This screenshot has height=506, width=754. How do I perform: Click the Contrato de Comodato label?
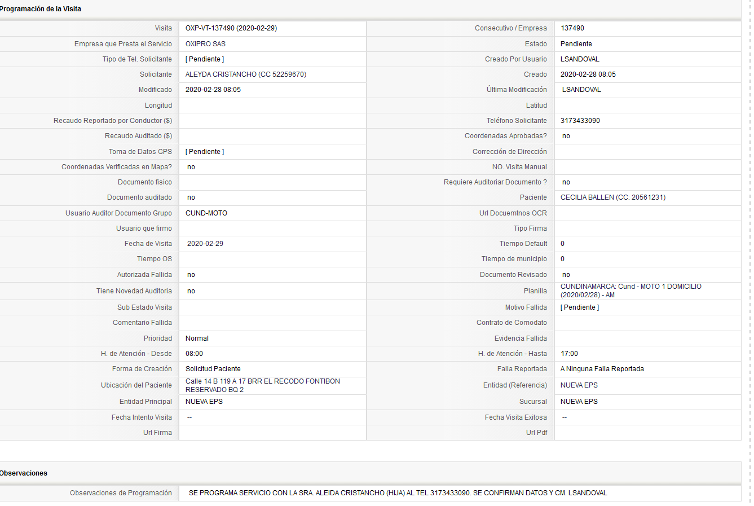click(x=512, y=323)
